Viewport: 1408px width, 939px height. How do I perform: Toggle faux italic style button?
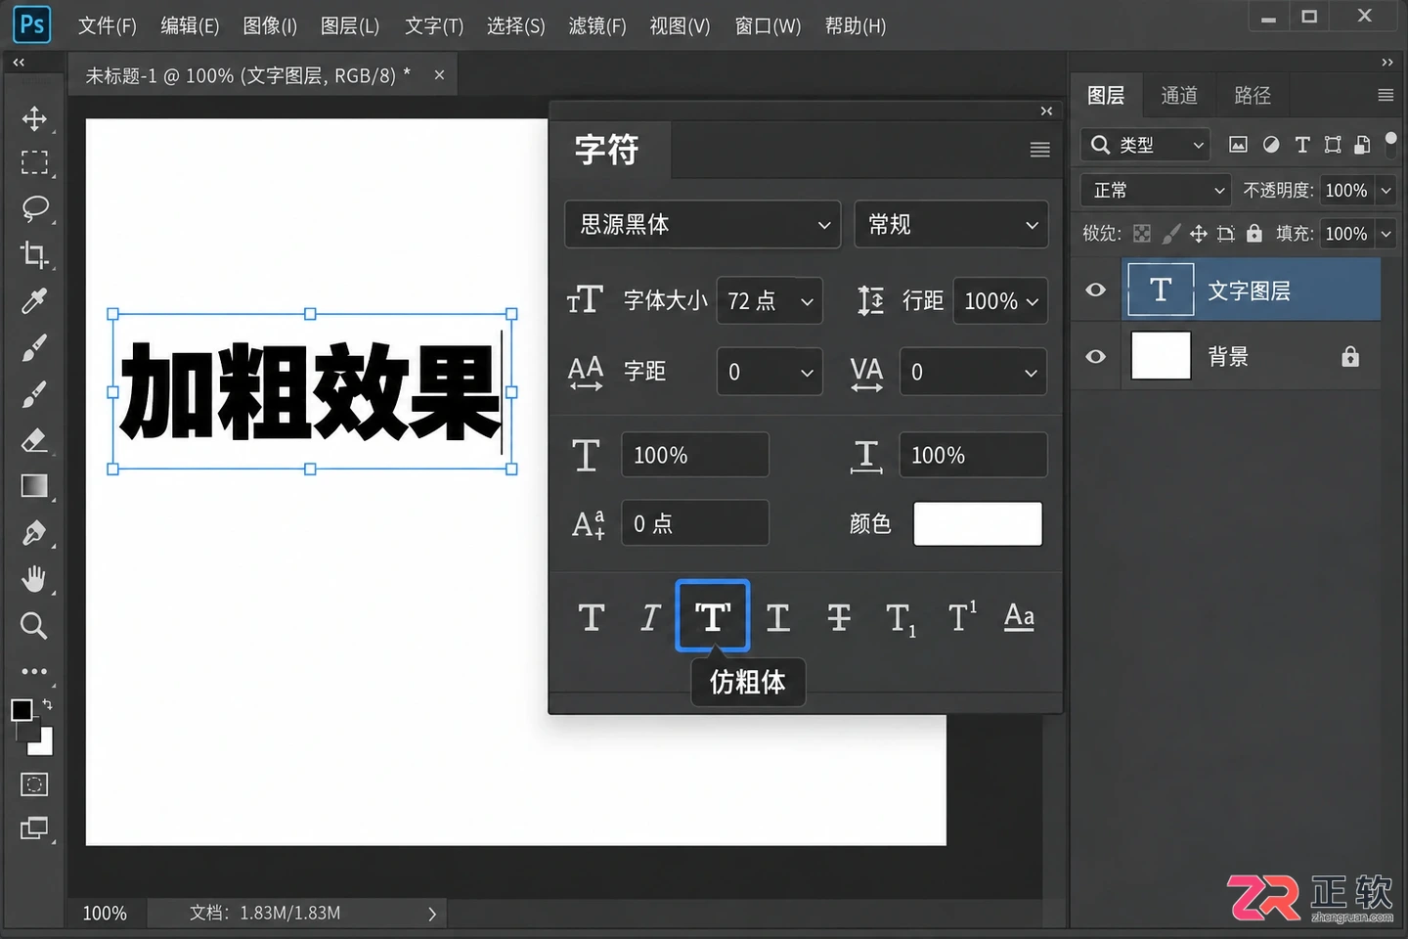click(651, 617)
